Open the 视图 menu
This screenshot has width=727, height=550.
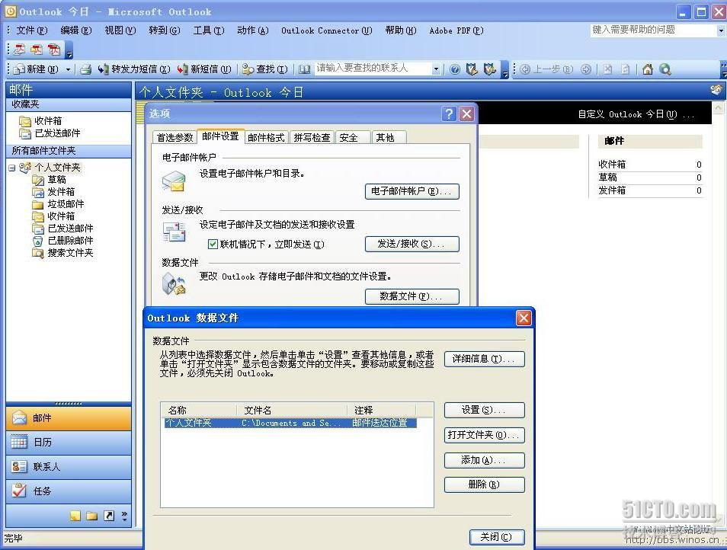coord(120,30)
